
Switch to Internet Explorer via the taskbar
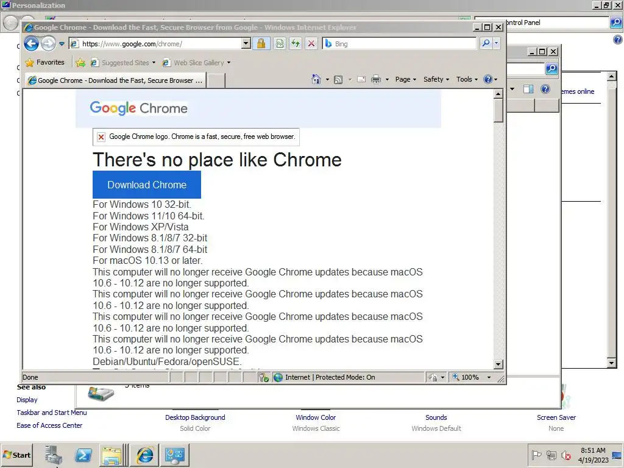[x=144, y=455]
